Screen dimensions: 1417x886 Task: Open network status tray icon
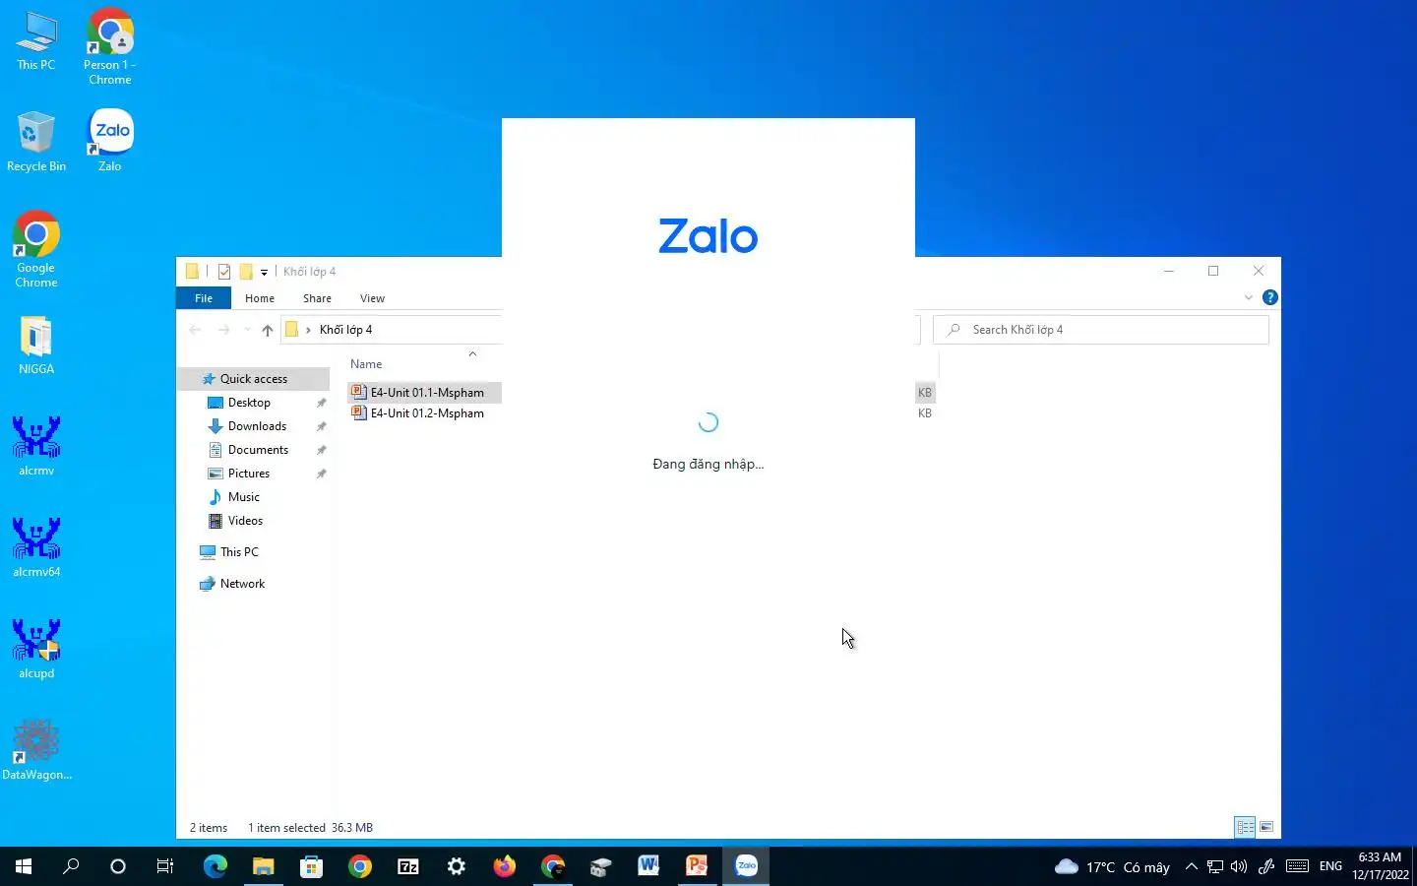[1215, 866]
